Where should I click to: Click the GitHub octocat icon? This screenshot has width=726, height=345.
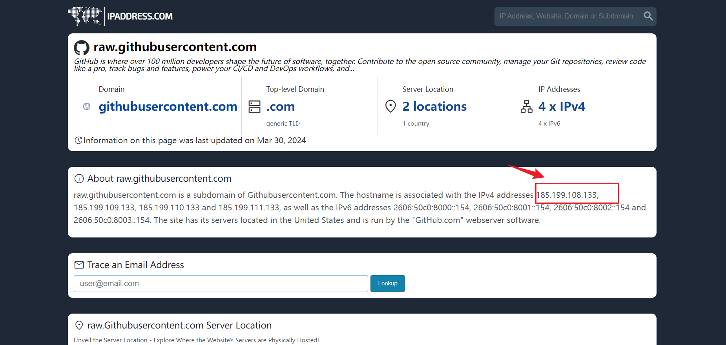82,48
